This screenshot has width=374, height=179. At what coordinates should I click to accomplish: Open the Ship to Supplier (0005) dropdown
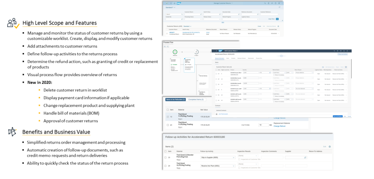(218, 158)
